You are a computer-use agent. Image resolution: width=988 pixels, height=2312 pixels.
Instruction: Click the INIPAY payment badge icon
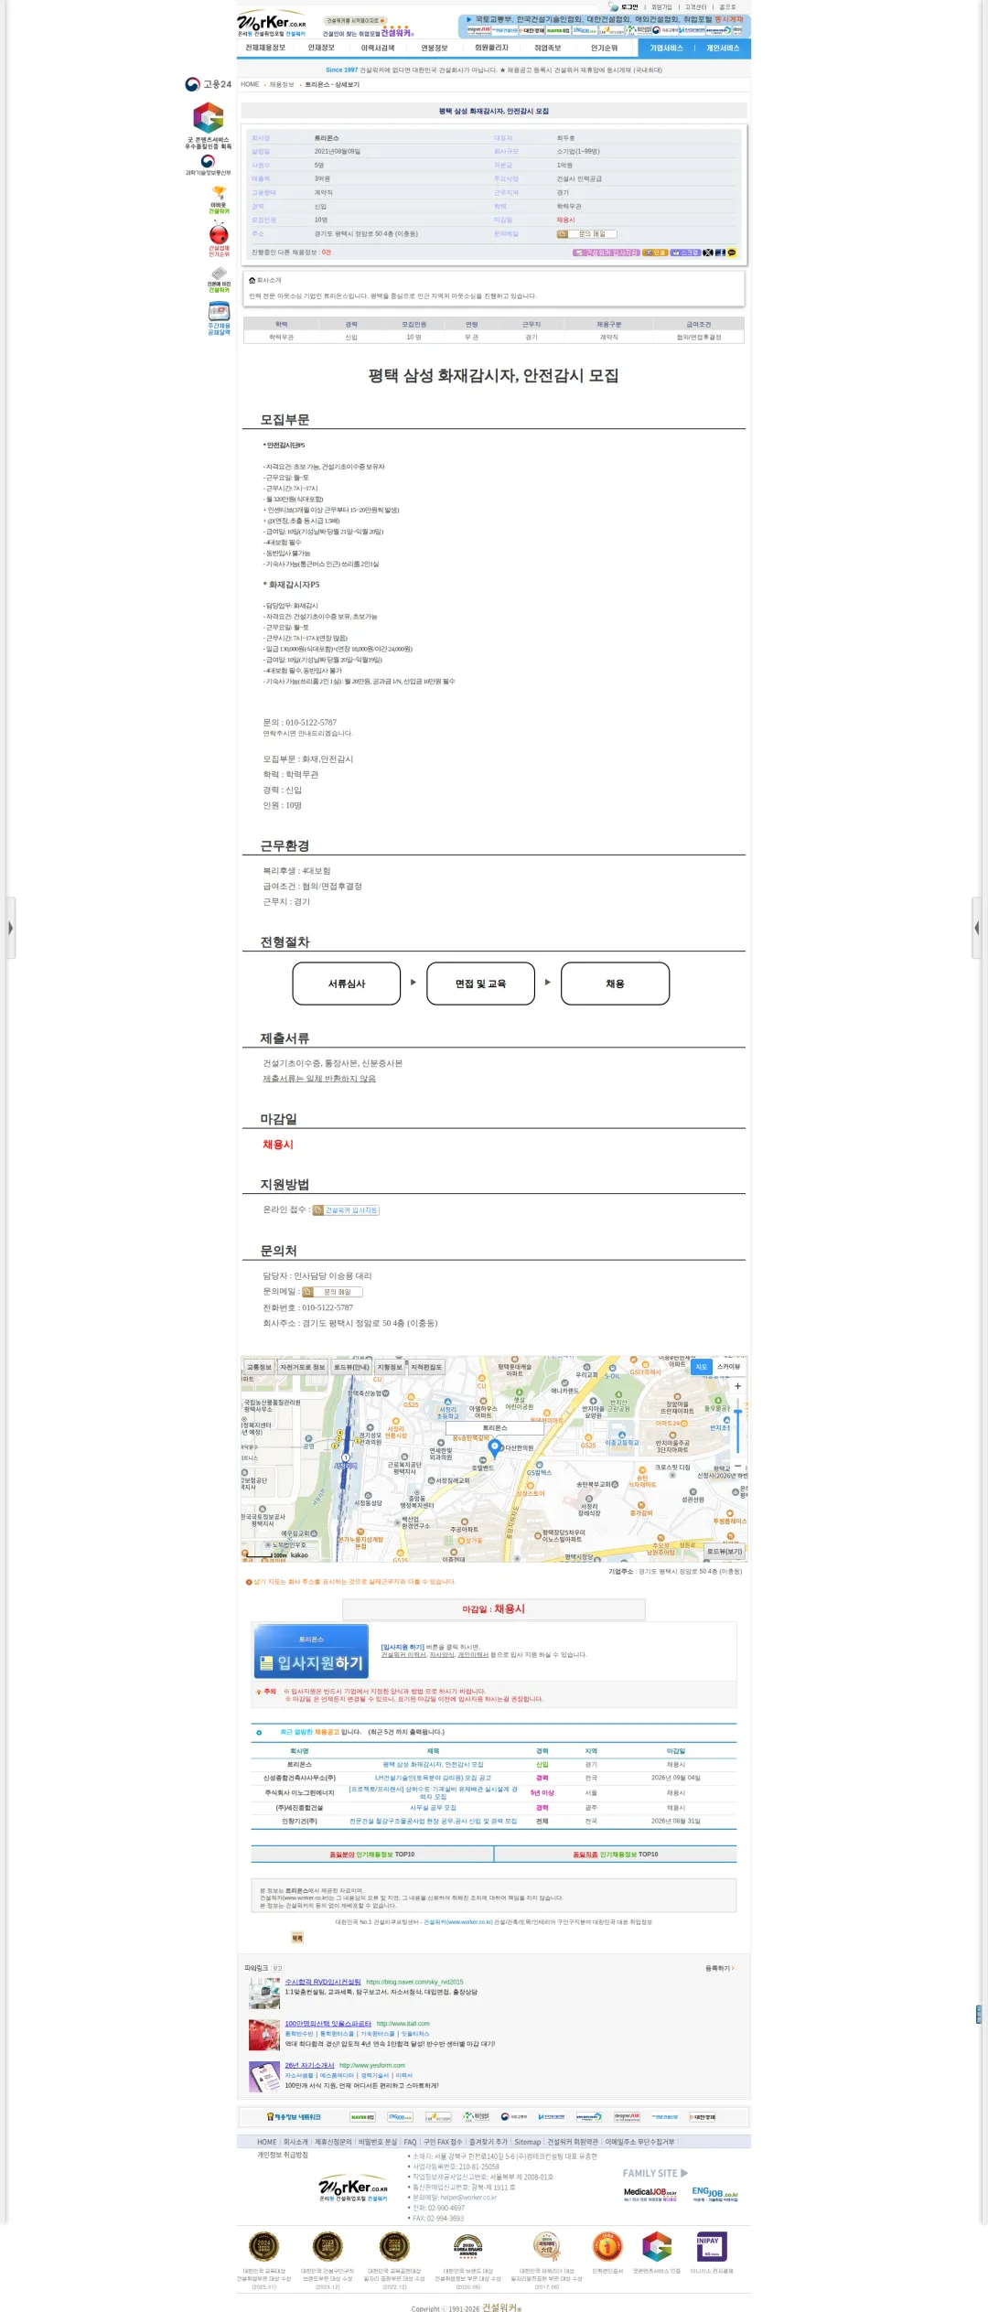click(712, 2246)
